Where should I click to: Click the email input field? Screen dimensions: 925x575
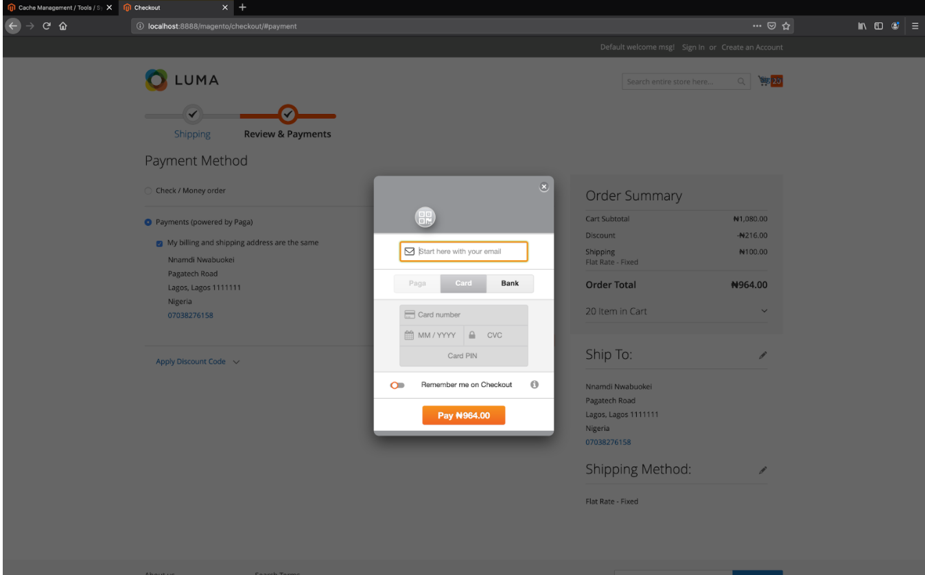(x=464, y=251)
